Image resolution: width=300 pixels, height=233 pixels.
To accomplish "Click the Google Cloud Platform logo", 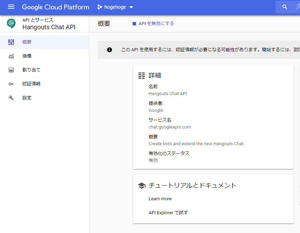I will click(x=55, y=7).
